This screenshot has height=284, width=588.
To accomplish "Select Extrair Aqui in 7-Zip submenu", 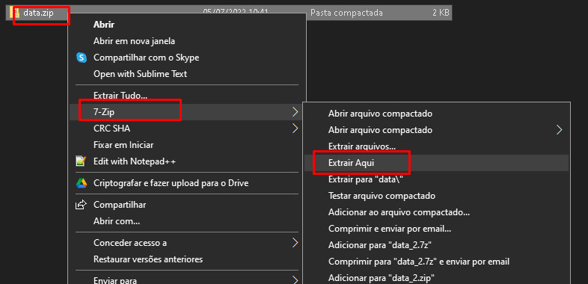I will [x=352, y=163].
